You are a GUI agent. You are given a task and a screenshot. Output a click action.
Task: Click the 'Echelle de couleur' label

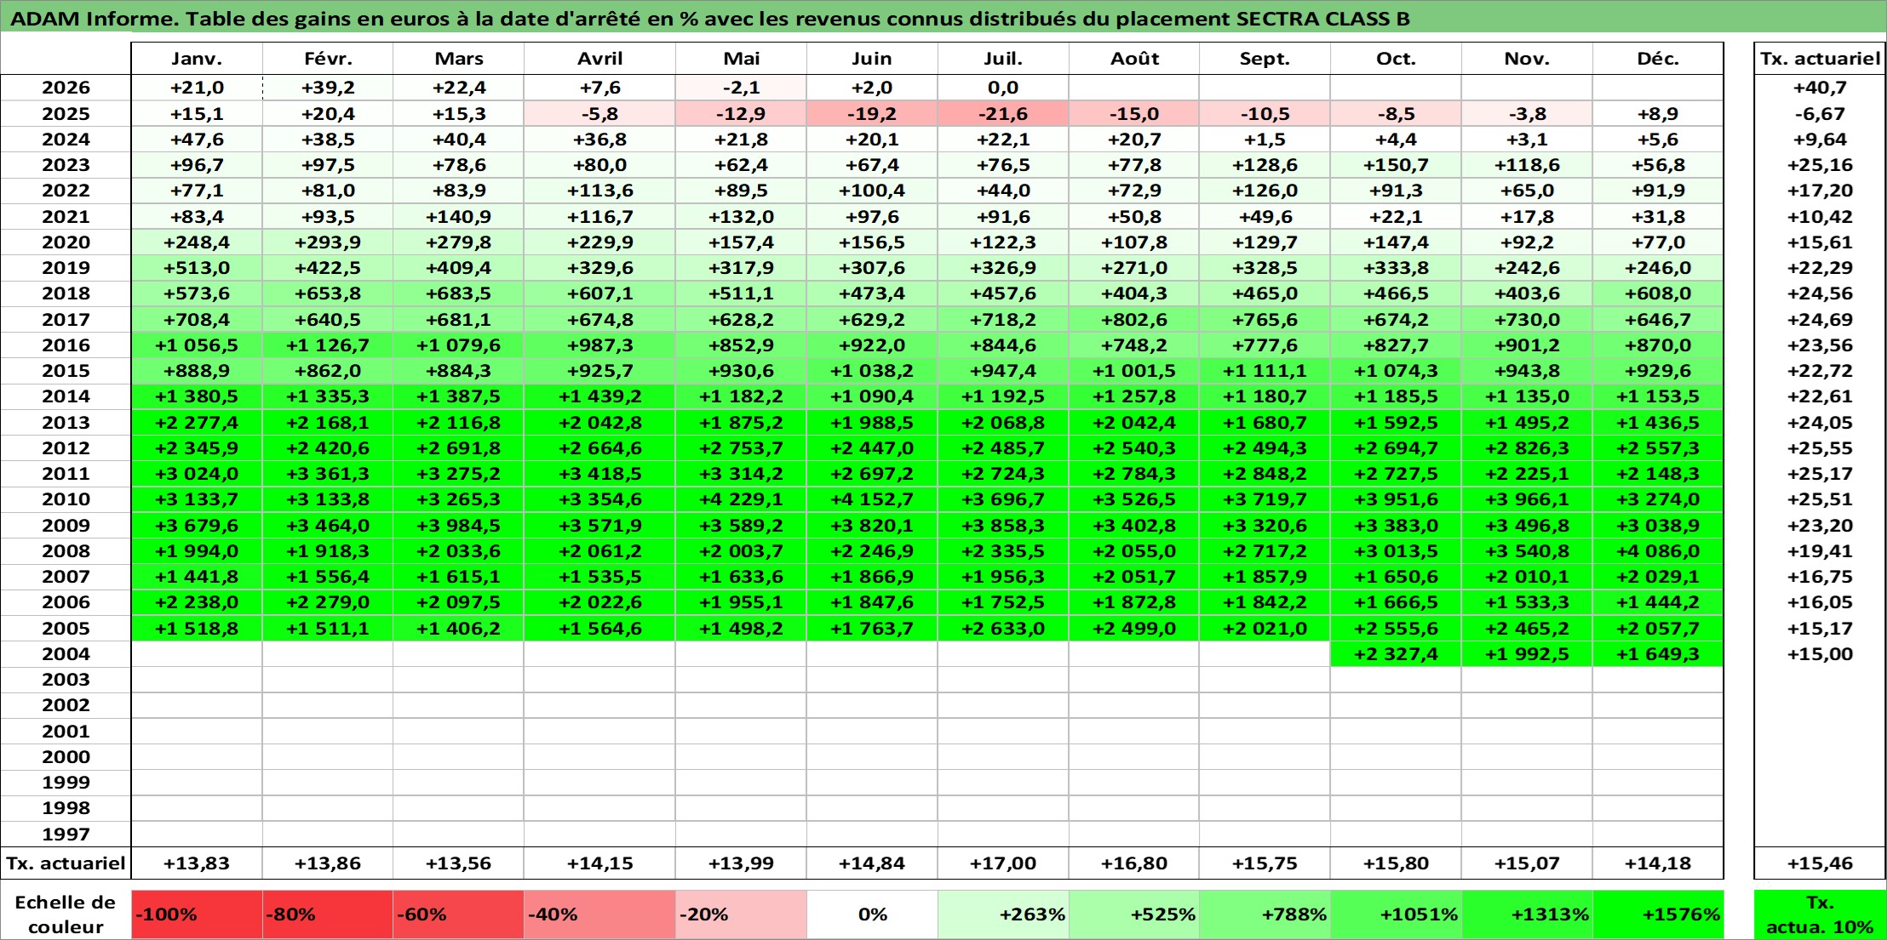pos(66,914)
